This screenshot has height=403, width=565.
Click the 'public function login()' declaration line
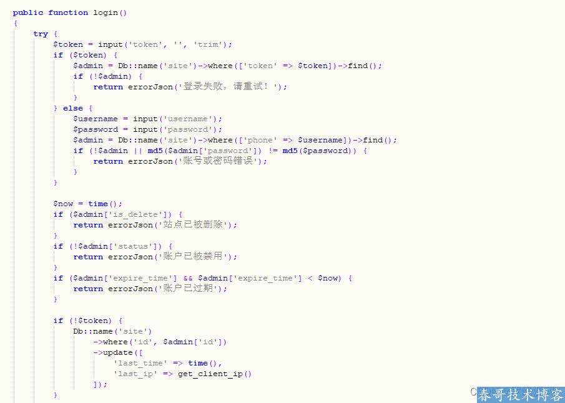pos(69,12)
